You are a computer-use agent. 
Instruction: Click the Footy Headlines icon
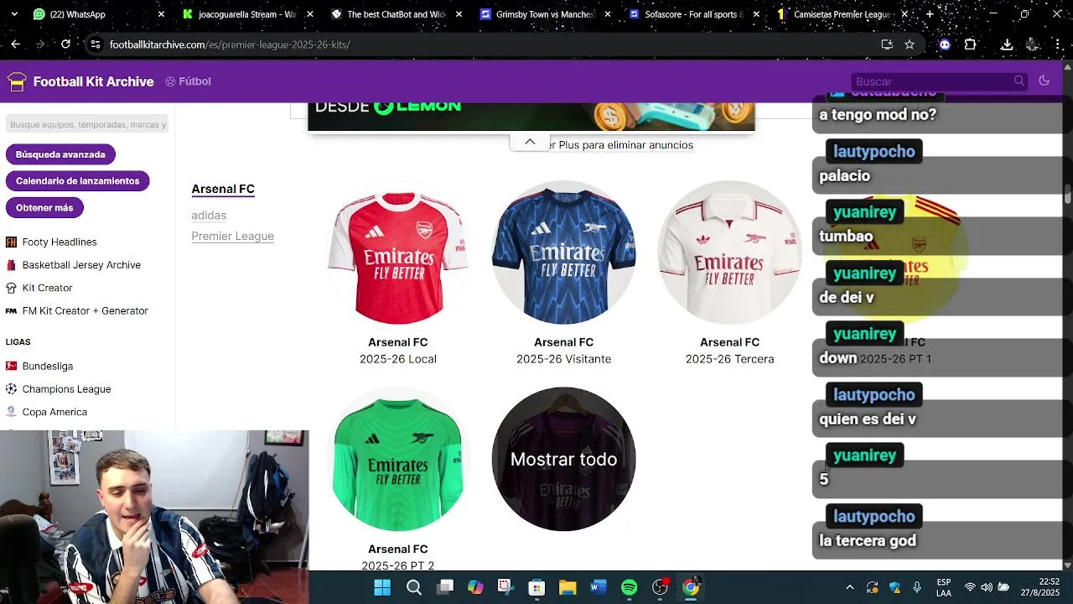11,242
